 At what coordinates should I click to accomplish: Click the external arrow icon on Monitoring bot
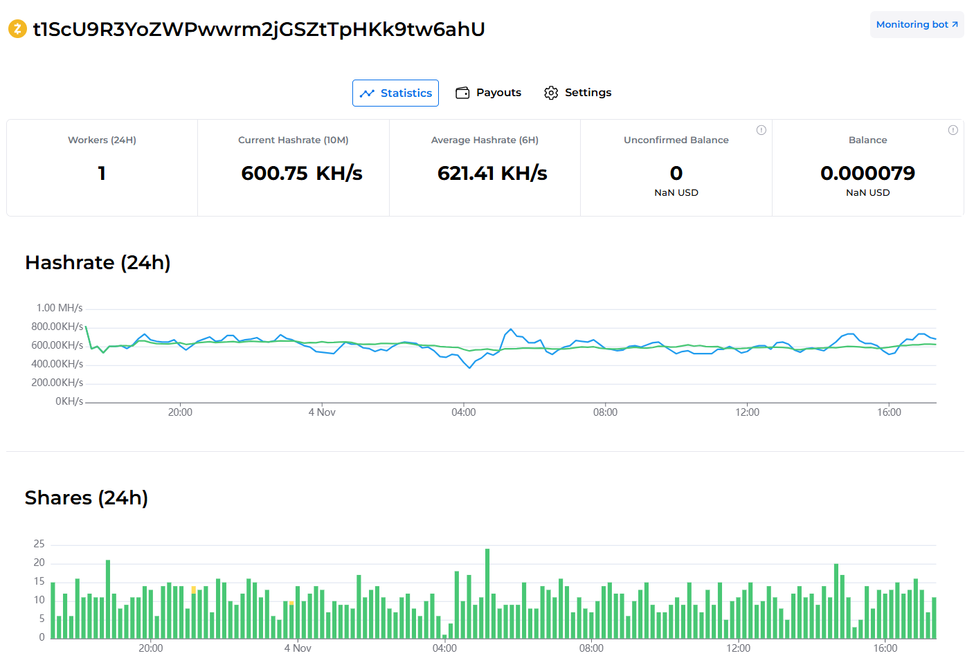click(955, 24)
